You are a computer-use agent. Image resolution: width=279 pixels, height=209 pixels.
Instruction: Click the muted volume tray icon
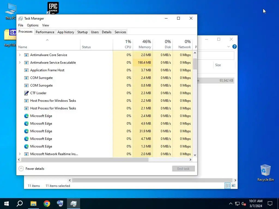point(244,204)
